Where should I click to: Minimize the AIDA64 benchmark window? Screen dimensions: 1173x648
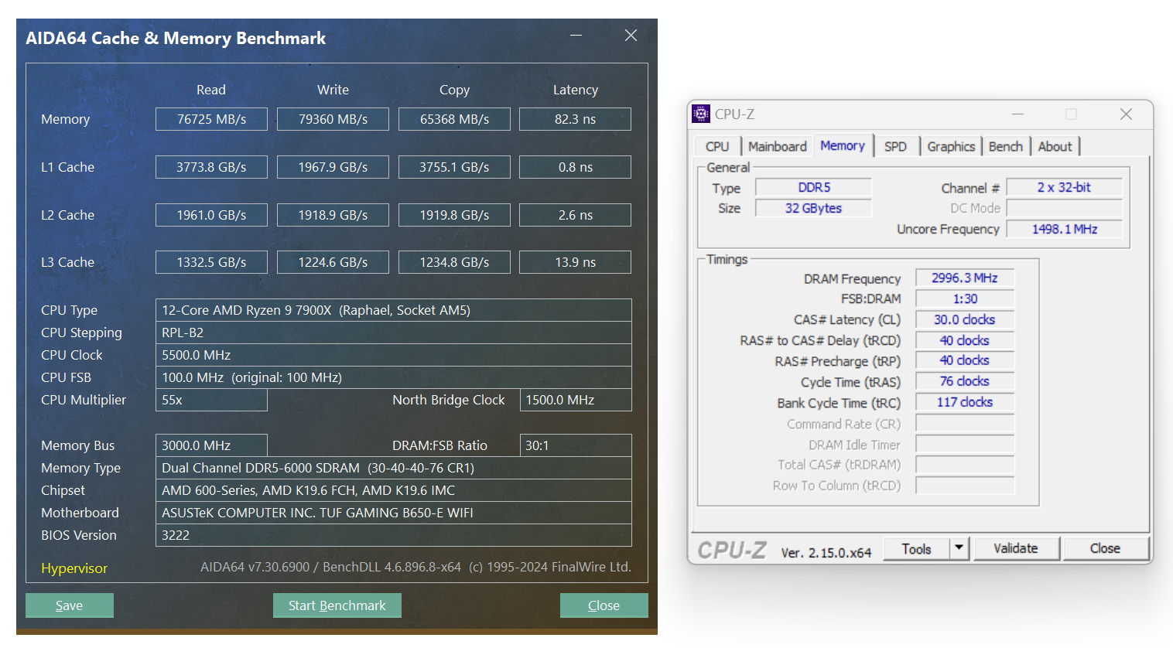point(576,36)
